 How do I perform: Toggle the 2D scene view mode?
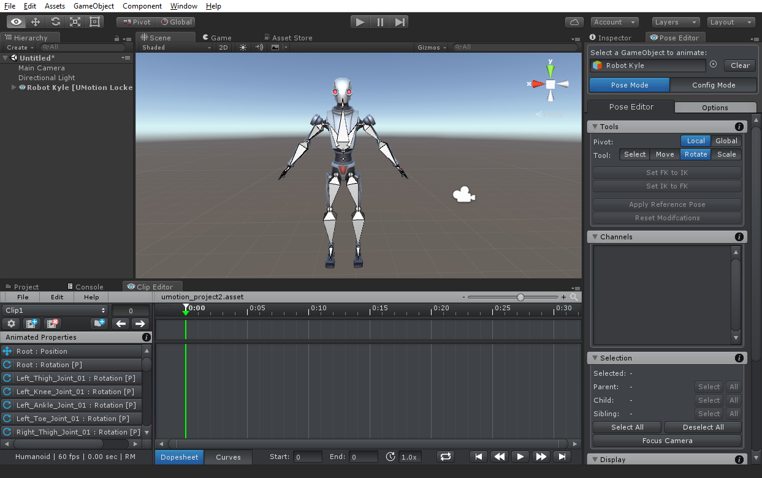coord(223,47)
